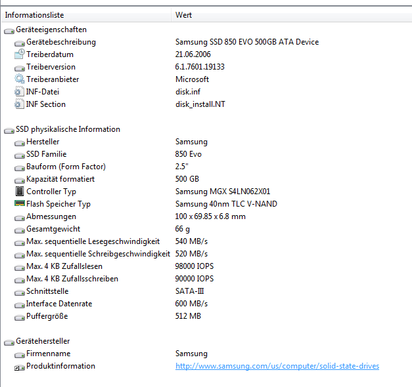The image size is (412, 387).
Task: Select the Flash Speicher Typ row label
Action: click(x=58, y=204)
